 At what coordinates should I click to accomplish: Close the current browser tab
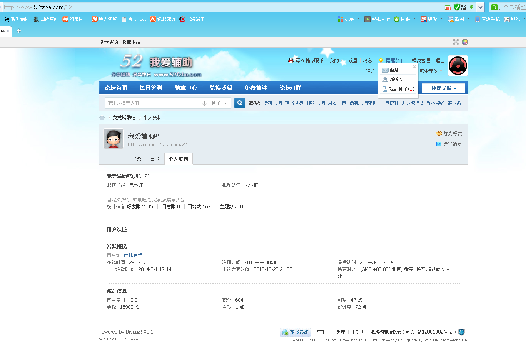8,31
